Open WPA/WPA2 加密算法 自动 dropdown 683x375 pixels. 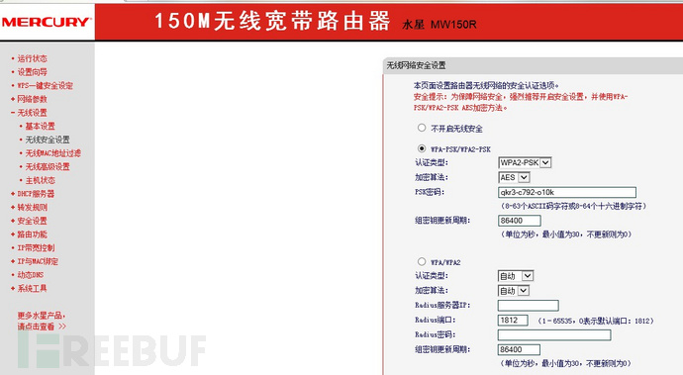[x=514, y=291]
